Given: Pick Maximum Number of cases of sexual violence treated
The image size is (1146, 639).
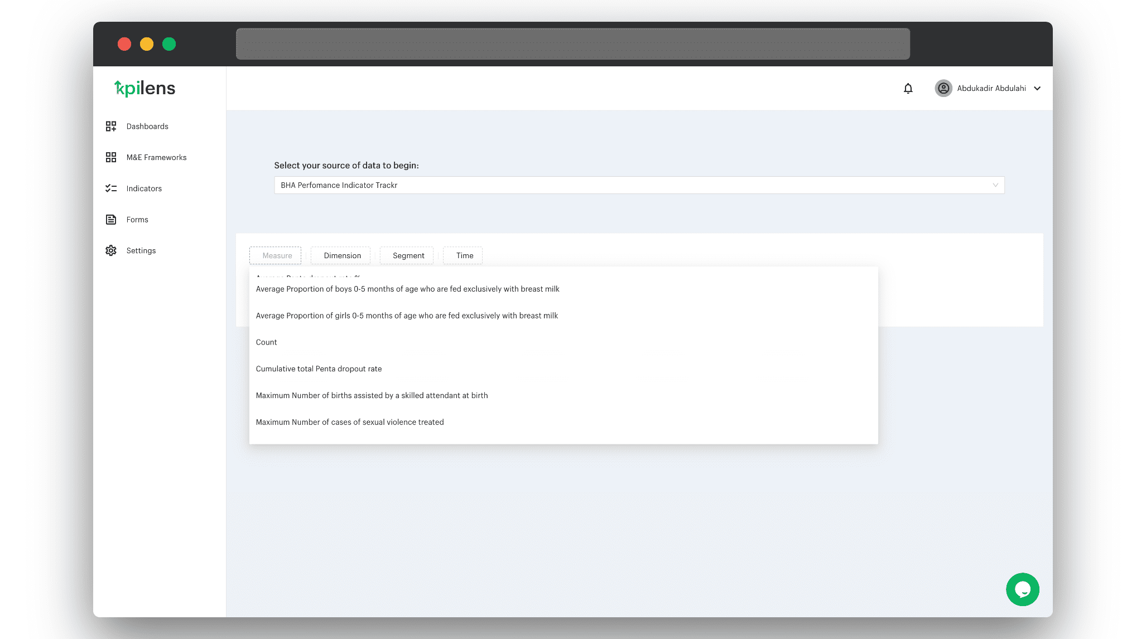Looking at the screenshot, I should tap(350, 422).
